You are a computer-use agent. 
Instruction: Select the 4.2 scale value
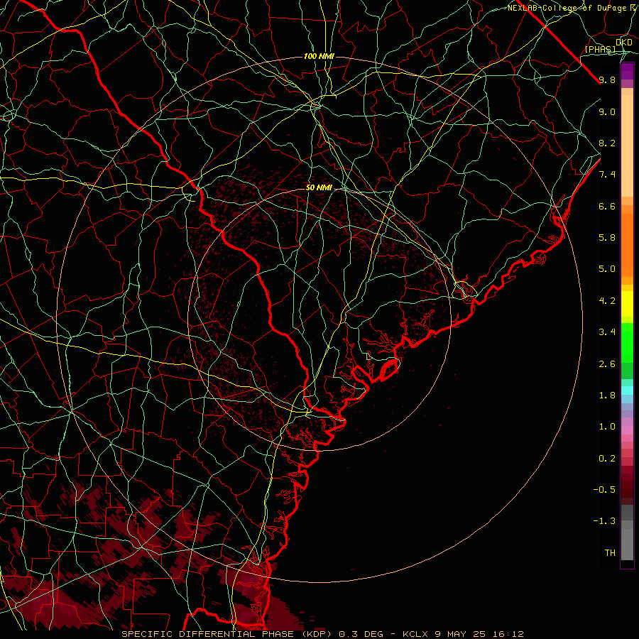607,301
